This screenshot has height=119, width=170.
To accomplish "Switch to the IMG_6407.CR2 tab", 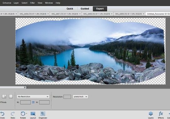I will click(x=65, y=14).
